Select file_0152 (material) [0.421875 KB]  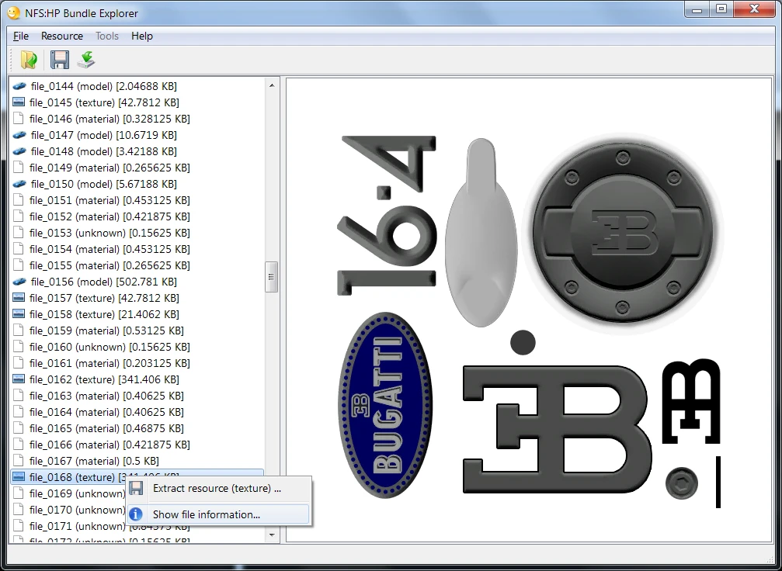coord(109,216)
